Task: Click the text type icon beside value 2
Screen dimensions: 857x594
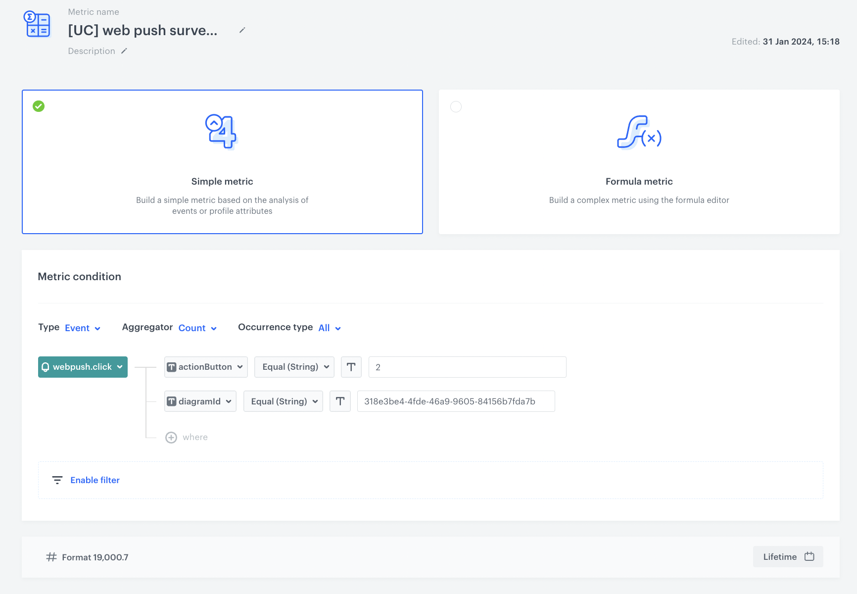Action: point(351,367)
